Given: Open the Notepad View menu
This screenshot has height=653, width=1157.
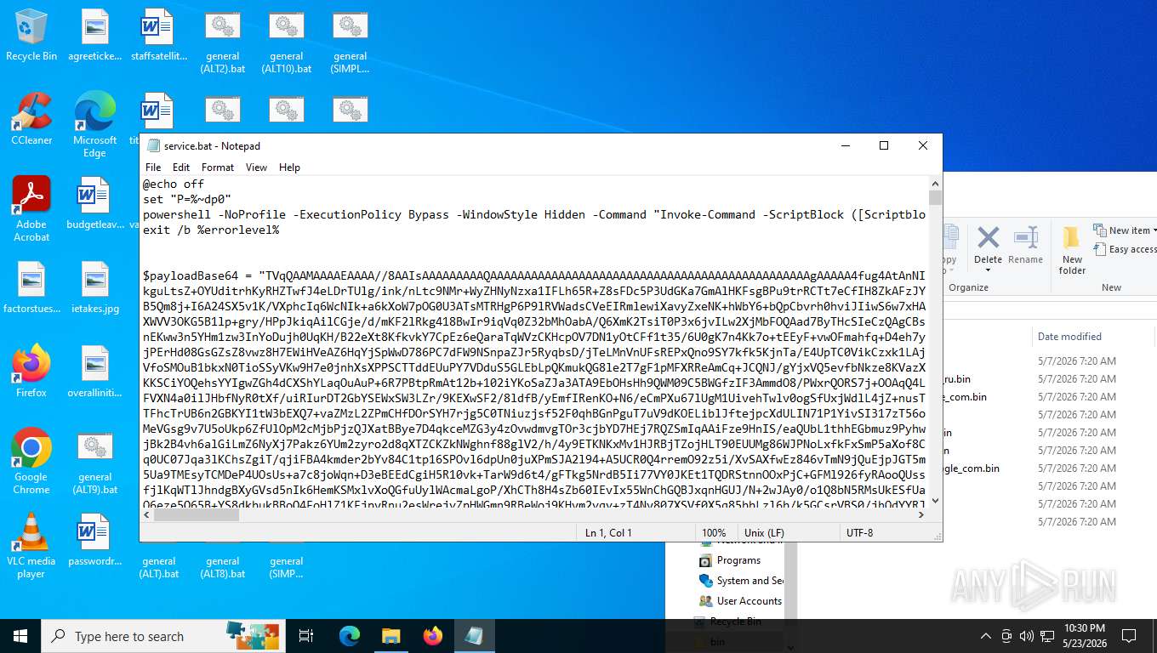Looking at the screenshot, I should [256, 168].
